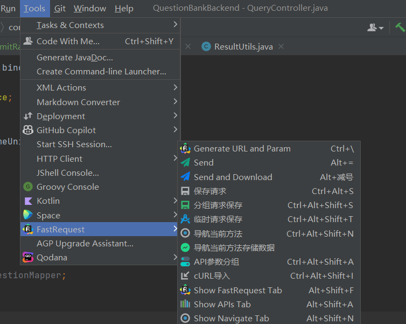Image resolution: width=406 pixels, height=324 pixels.
Task: Click the 保存请求 floppy disk icon
Action: (x=185, y=191)
